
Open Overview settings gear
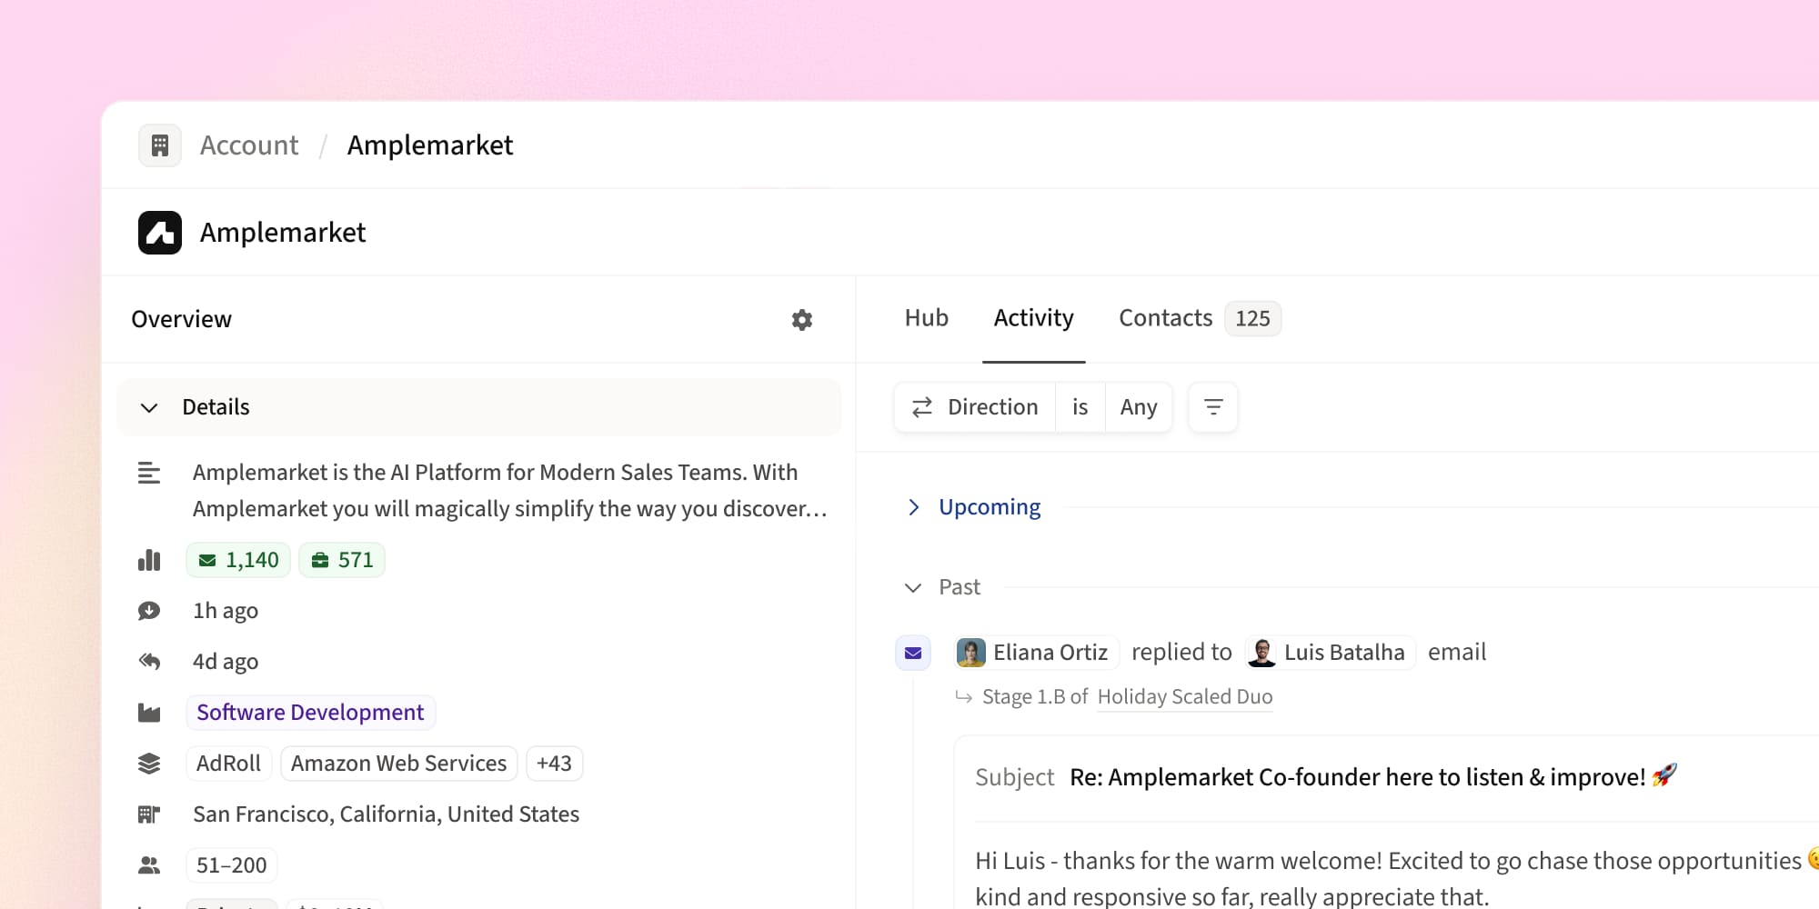[801, 320]
